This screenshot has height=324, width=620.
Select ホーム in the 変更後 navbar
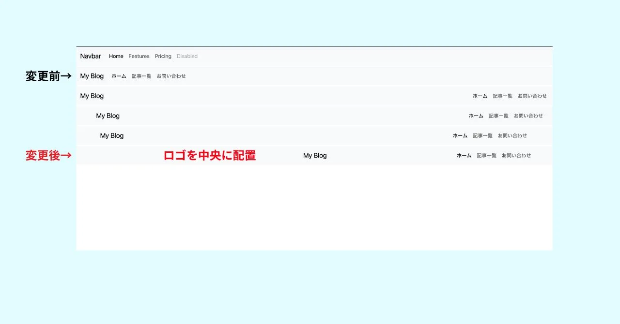pyautogui.click(x=464, y=155)
